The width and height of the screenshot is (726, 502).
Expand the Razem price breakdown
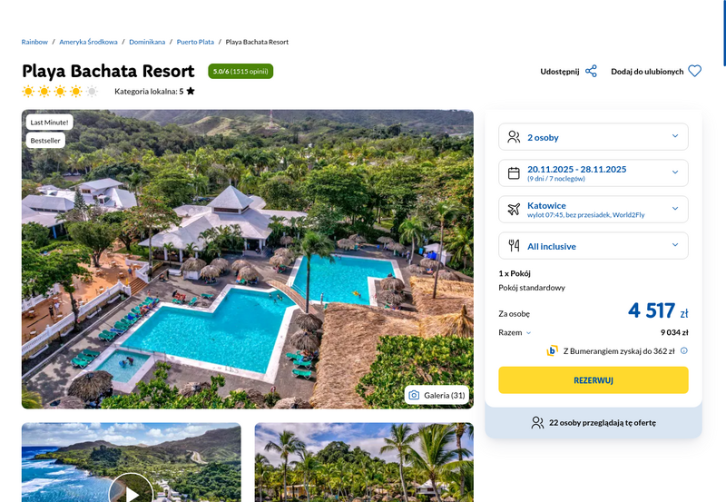pos(515,332)
